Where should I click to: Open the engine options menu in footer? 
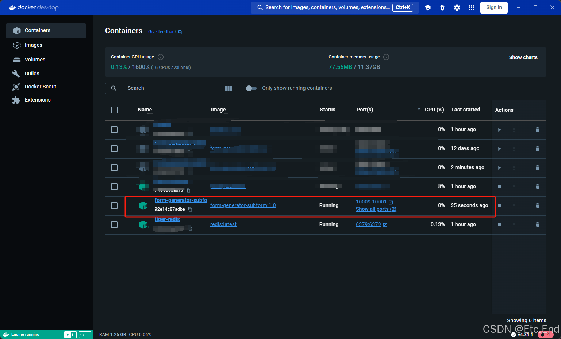tap(88, 335)
